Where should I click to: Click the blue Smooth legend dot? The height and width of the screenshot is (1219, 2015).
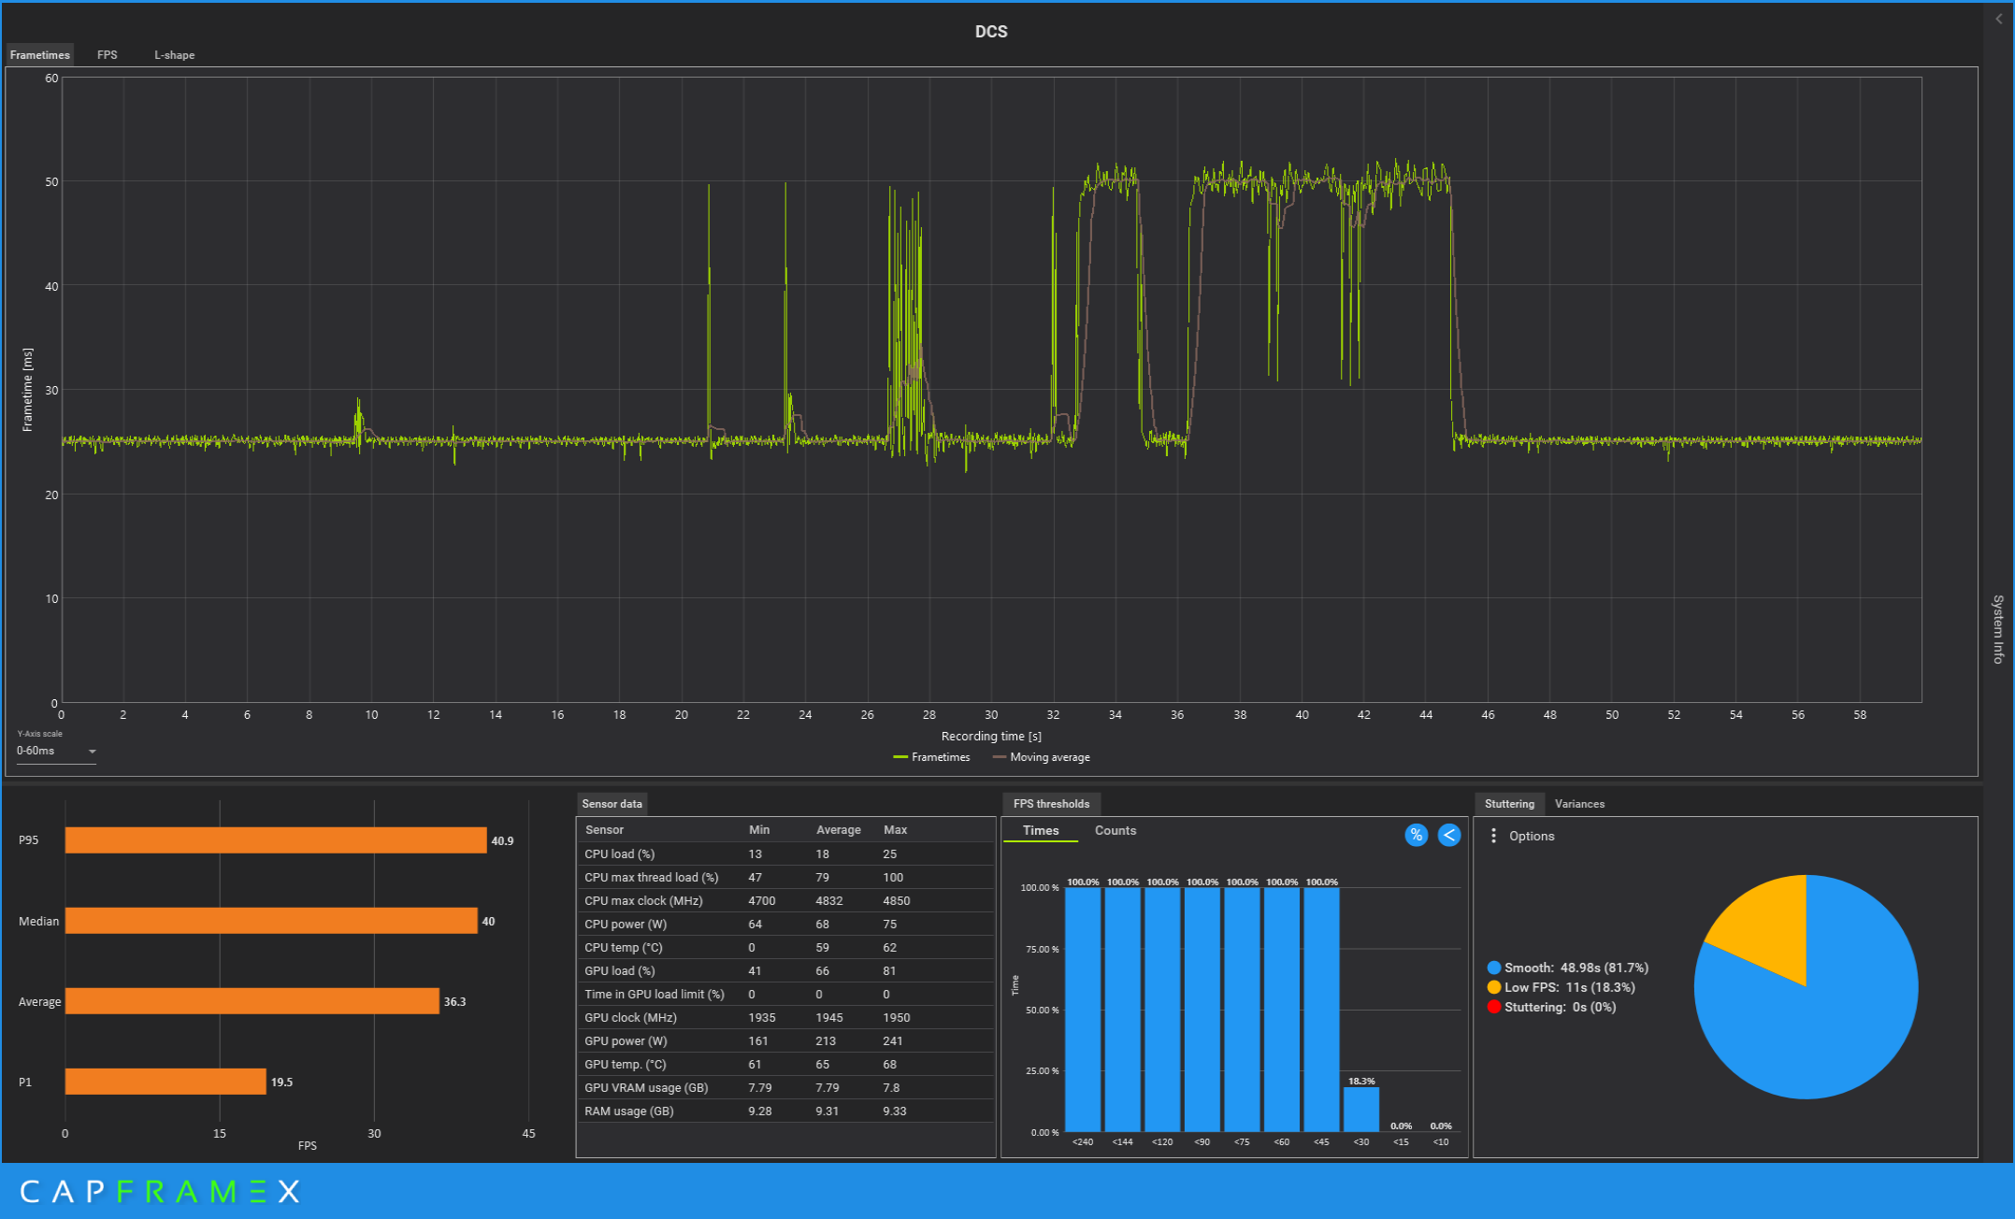coord(1494,968)
